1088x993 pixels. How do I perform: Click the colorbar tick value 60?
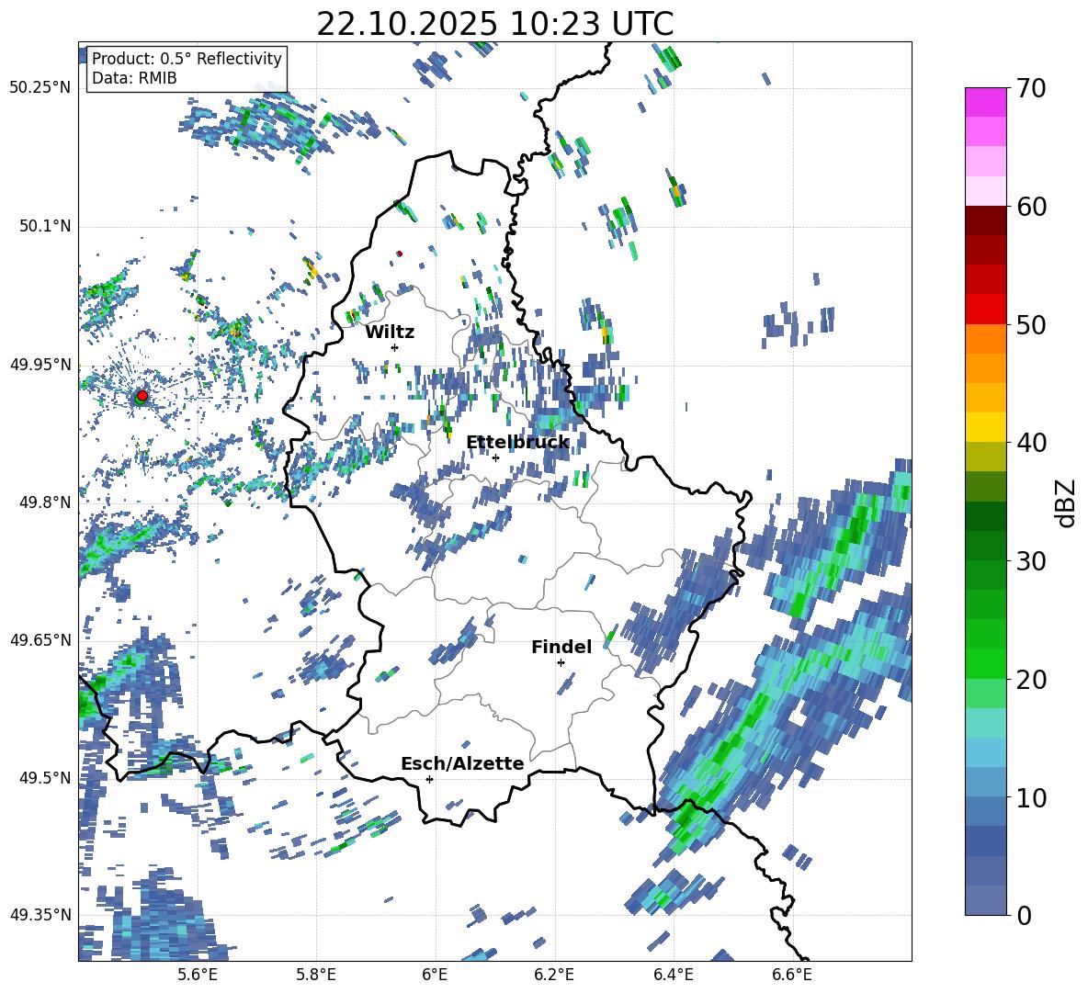pyautogui.click(x=1031, y=207)
